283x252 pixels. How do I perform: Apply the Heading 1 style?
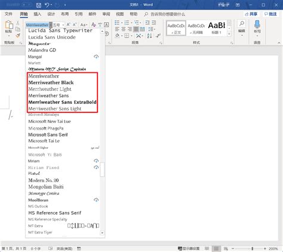(217, 28)
